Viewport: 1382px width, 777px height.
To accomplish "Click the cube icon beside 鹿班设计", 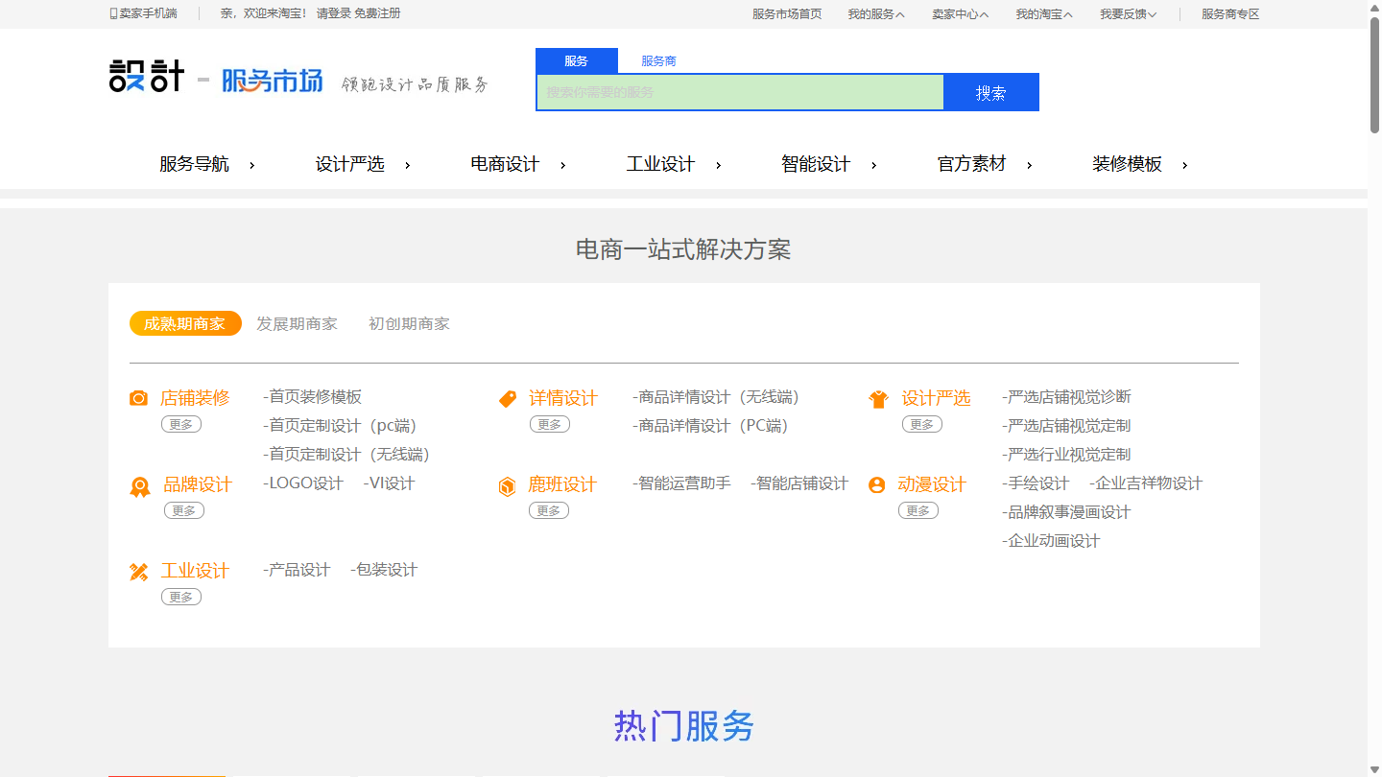I will pos(507,487).
